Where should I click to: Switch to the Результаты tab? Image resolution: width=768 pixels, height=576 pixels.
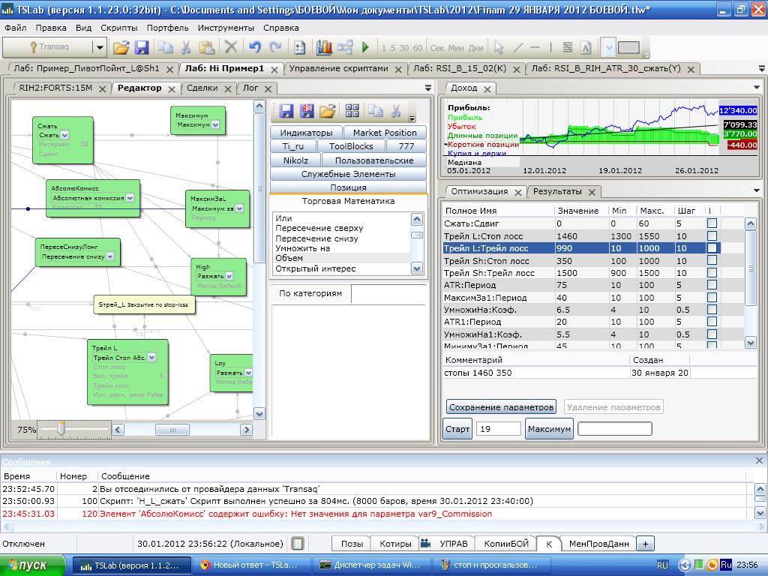point(557,191)
